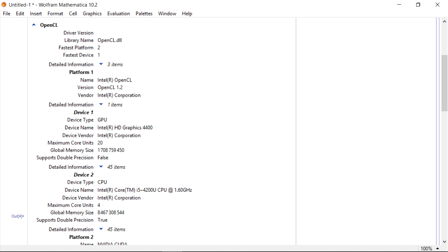448x252 pixels.
Task: Click the CPU device type value
Action: click(102, 182)
